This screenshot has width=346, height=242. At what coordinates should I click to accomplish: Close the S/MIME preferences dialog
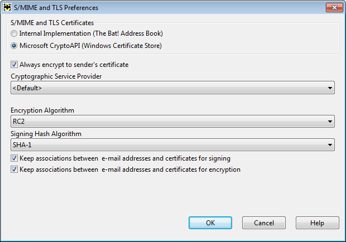[x=334, y=7]
